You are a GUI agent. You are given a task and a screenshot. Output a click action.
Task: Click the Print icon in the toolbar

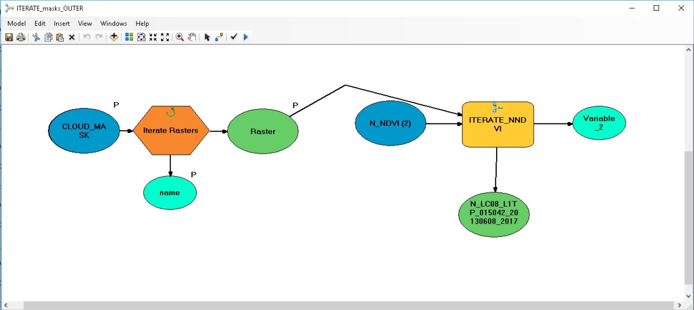point(21,37)
